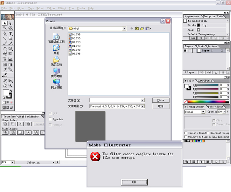Image resolution: width=231 pixels, height=192 pixels.
Task: Toggle Opacity & Mask Define Knockout checkbox
Action: coord(186,137)
